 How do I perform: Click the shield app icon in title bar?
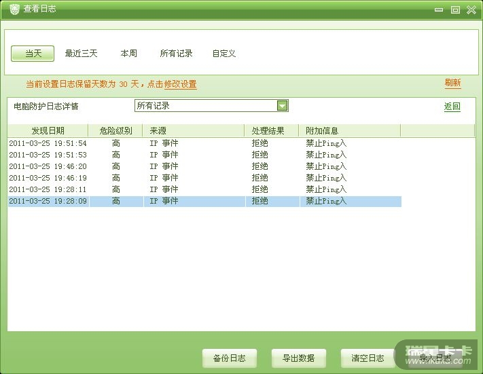14,10
